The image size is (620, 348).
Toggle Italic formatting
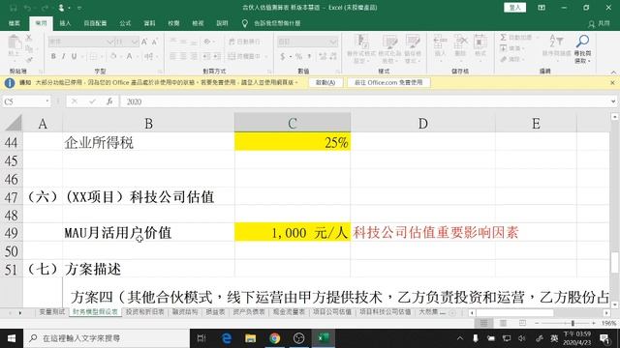[x=63, y=56]
